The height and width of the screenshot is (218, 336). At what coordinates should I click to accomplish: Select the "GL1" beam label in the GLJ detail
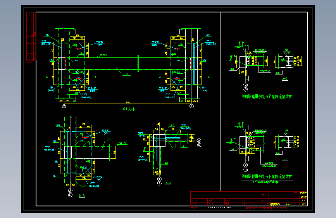[x=127, y=74]
